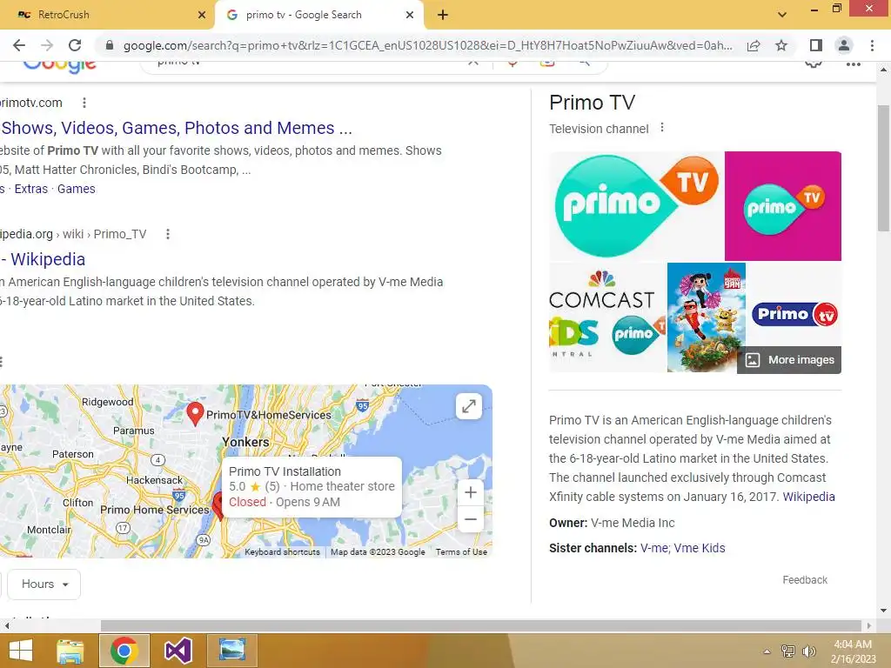
Task: Click the PrimoTV&HomeServices map pin
Action: click(195, 413)
